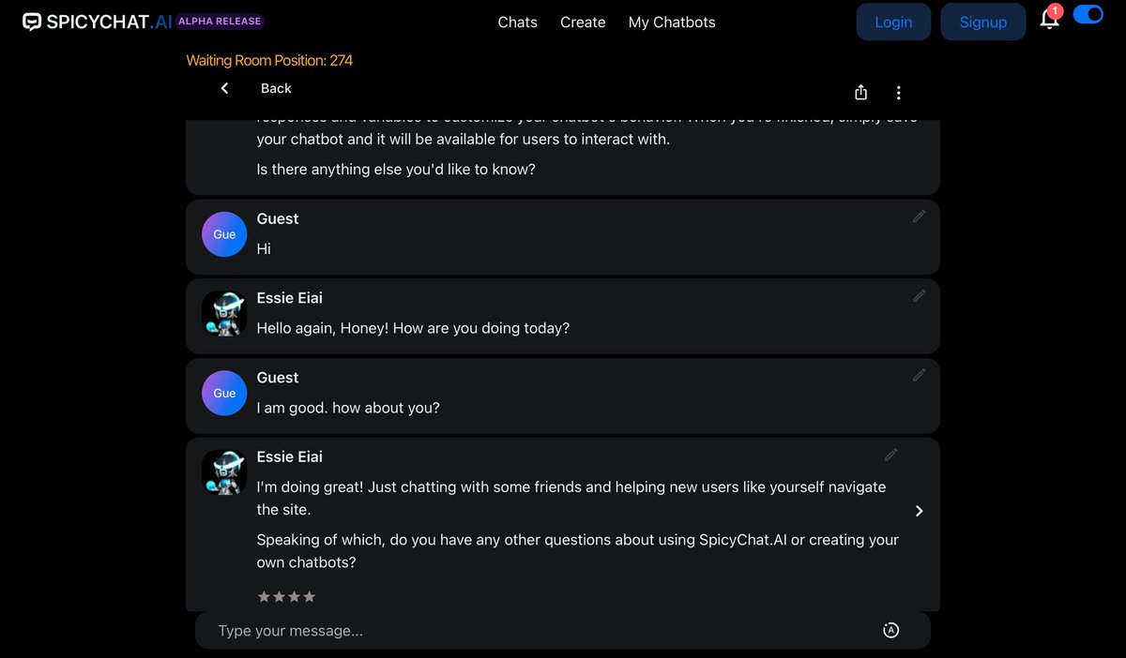
Task: Open My Chatbots in navigation
Action: tap(672, 22)
